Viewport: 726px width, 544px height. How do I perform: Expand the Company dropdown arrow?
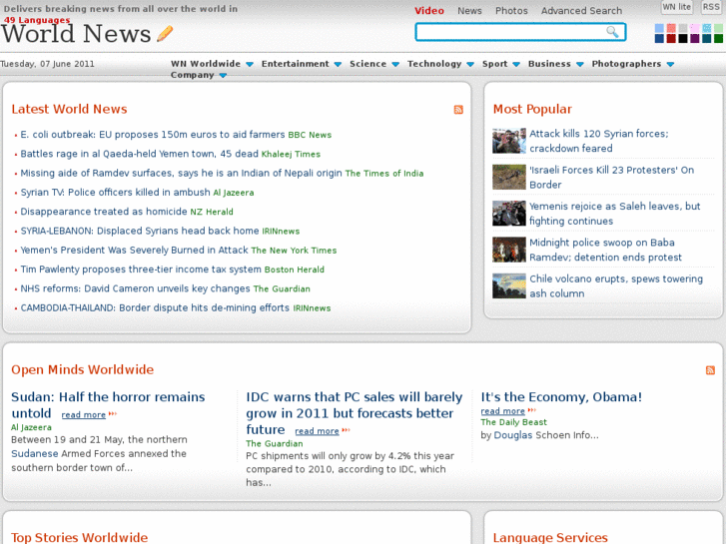click(x=223, y=76)
